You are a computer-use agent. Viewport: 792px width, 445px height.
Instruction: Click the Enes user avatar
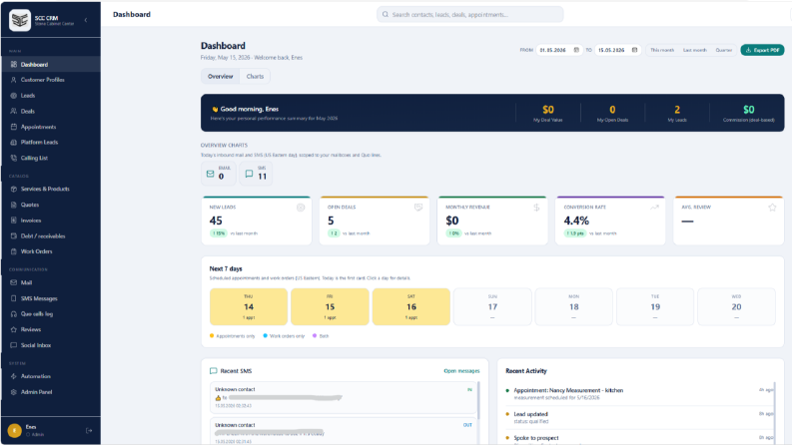(x=14, y=430)
